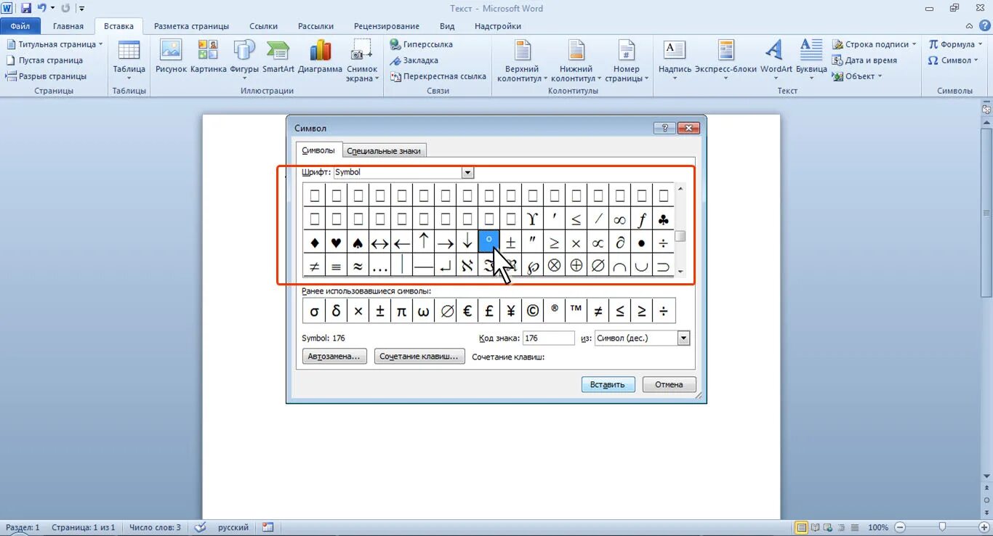Image resolution: width=993 pixels, height=536 pixels.
Task: Switch to the Символы tab
Action: [x=318, y=150]
